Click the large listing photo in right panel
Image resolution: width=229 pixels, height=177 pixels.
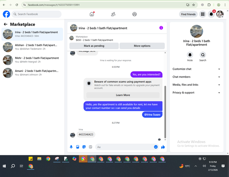click(196, 31)
